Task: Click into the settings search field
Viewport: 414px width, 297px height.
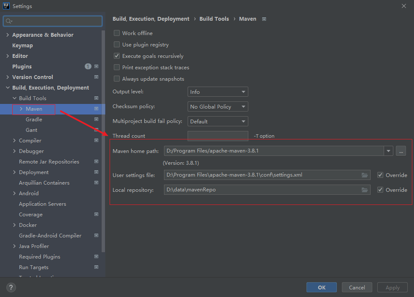Action: [53, 21]
